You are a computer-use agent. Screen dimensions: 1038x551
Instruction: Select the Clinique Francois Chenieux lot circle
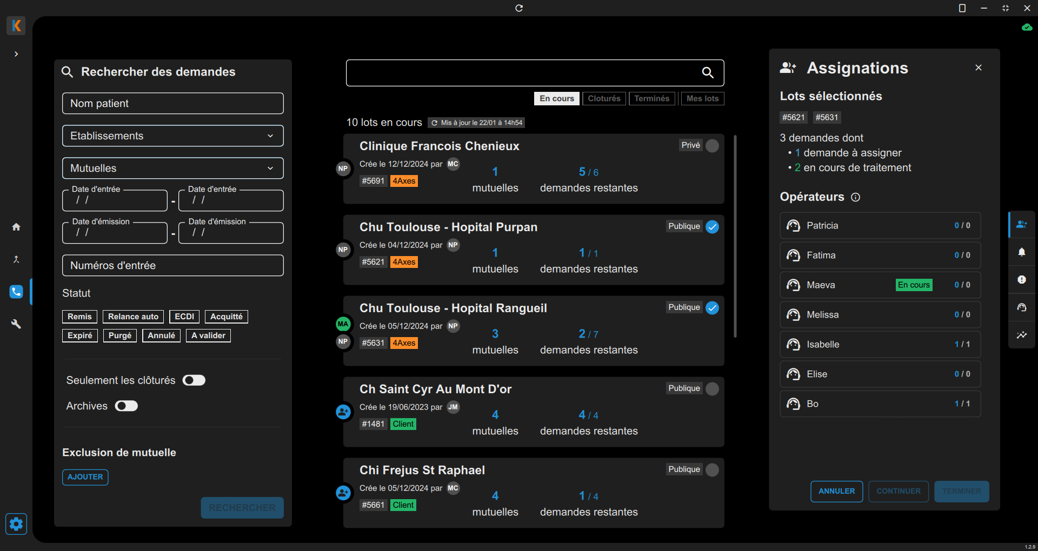713,146
